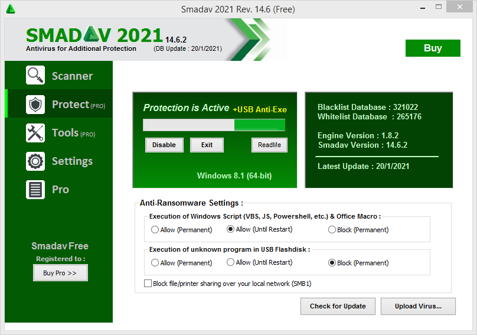This screenshot has width=477, height=335.
Task: Click the 'Anti-Ransomware Settings :' heading
Action: click(191, 203)
